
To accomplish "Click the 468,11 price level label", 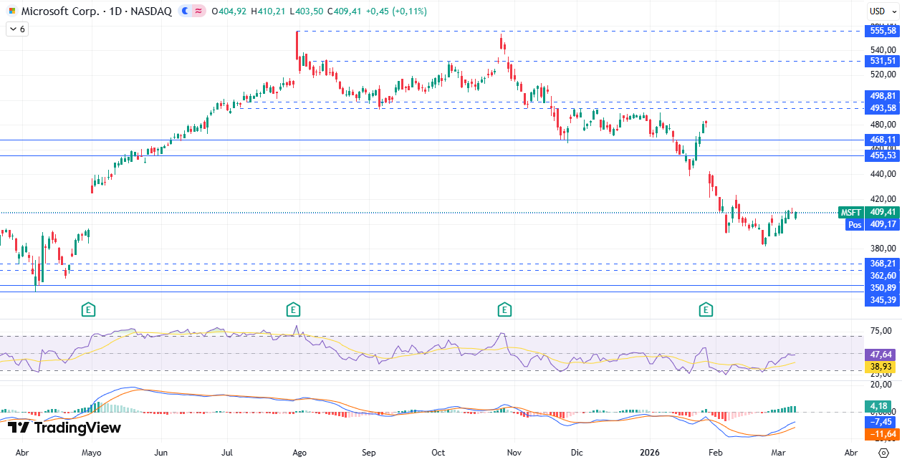I will tap(883, 140).
